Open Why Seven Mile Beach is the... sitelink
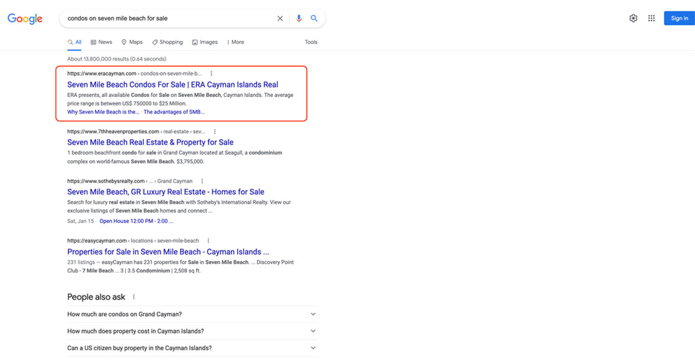 tap(103, 112)
